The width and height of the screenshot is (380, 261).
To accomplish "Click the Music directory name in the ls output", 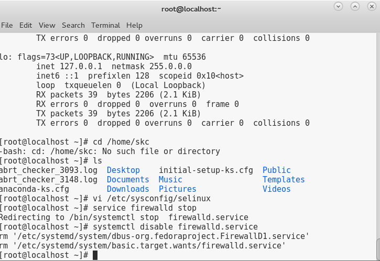I will tap(170, 180).
